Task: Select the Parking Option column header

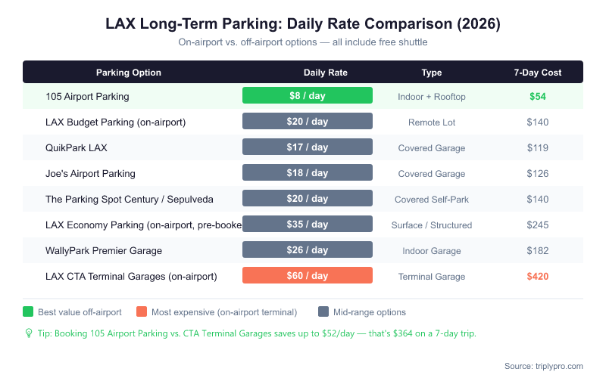Action: click(129, 73)
